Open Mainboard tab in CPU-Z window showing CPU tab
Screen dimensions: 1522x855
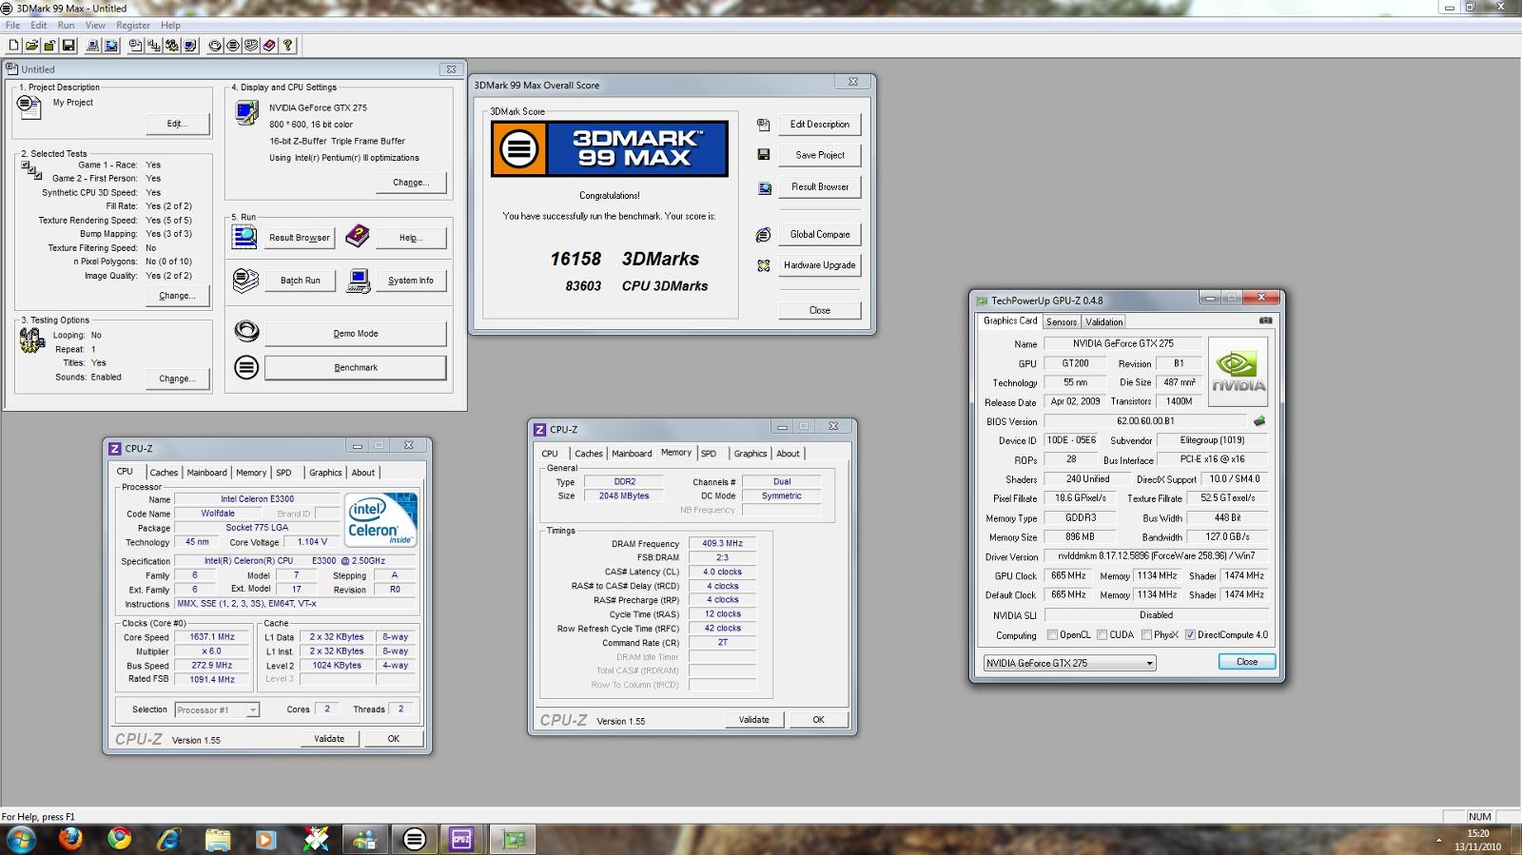pos(206,473)
